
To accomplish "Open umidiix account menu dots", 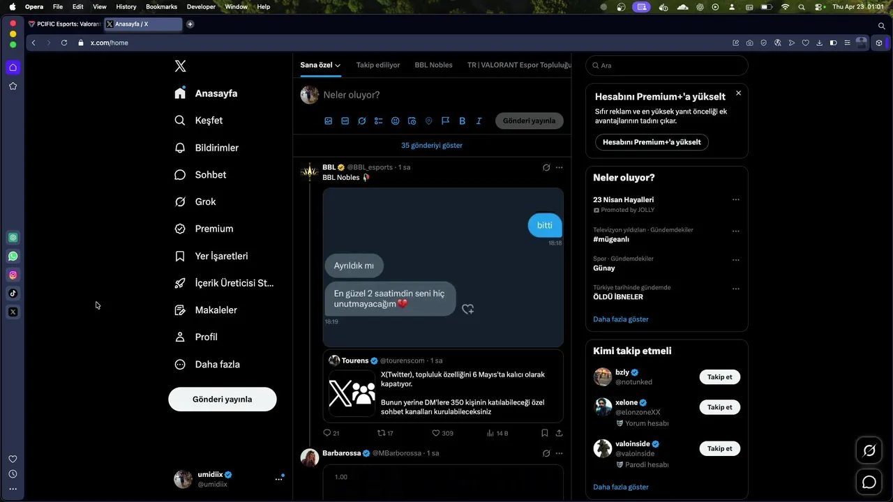I will (278, 479).
